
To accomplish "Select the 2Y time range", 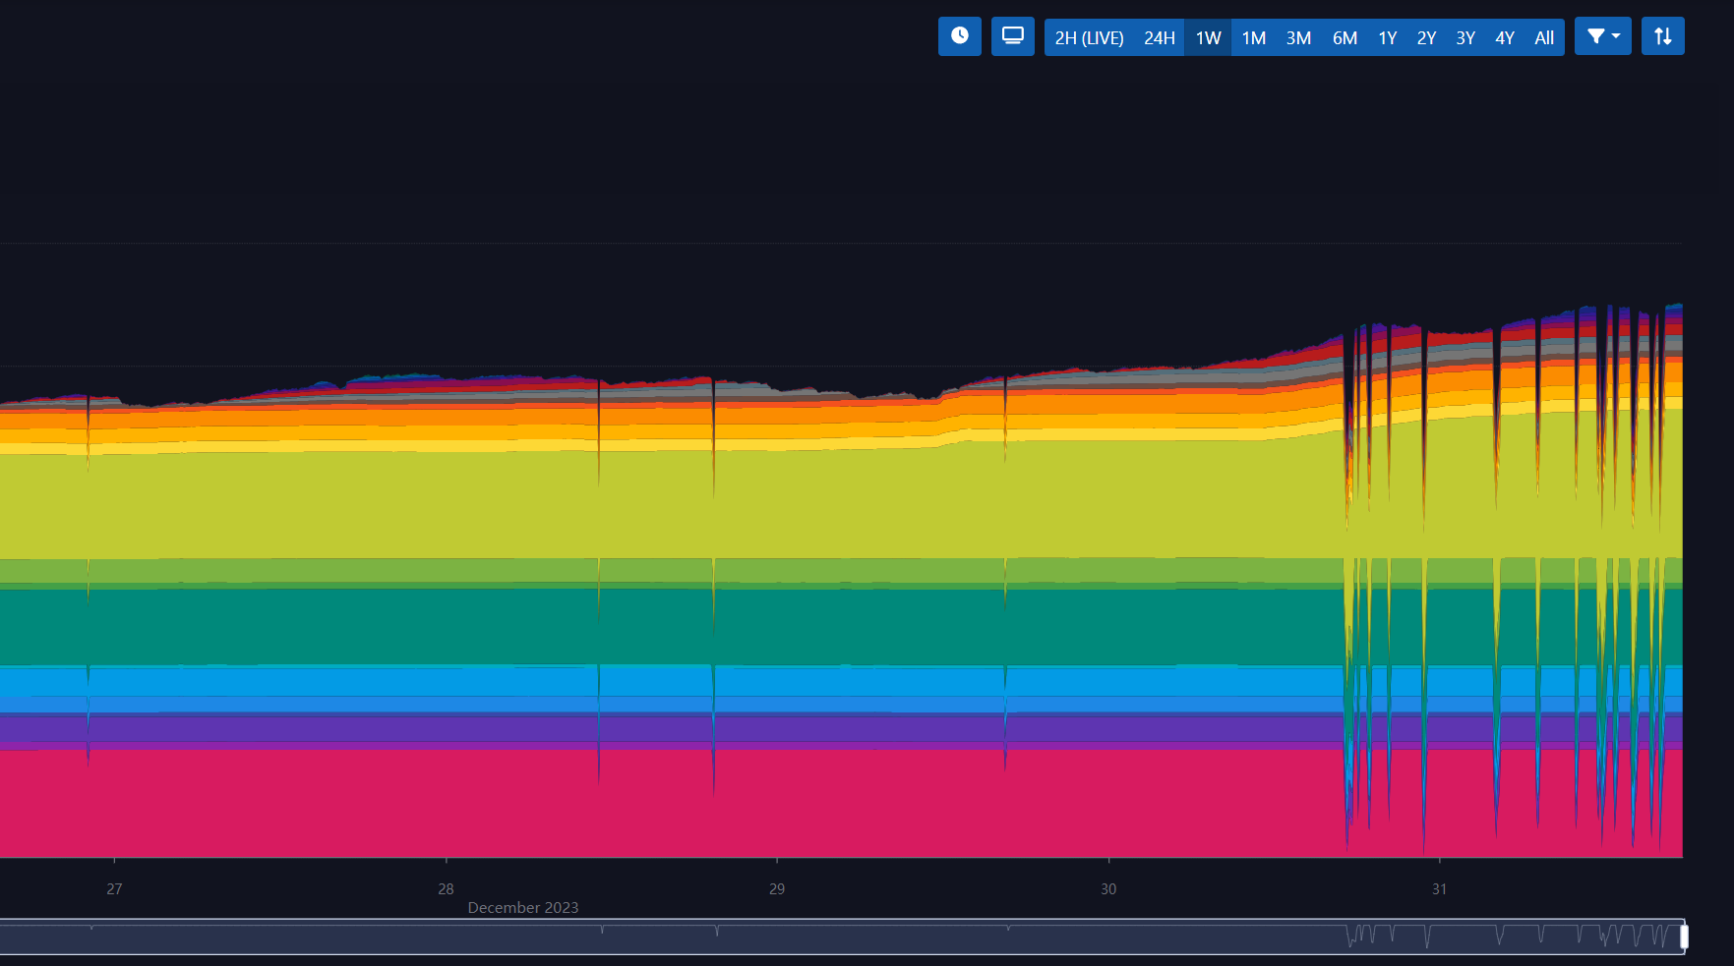I will click(1426, 38).
